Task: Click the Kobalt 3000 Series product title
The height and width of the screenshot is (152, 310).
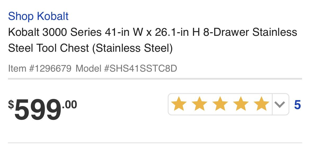Action: [152, 40]
